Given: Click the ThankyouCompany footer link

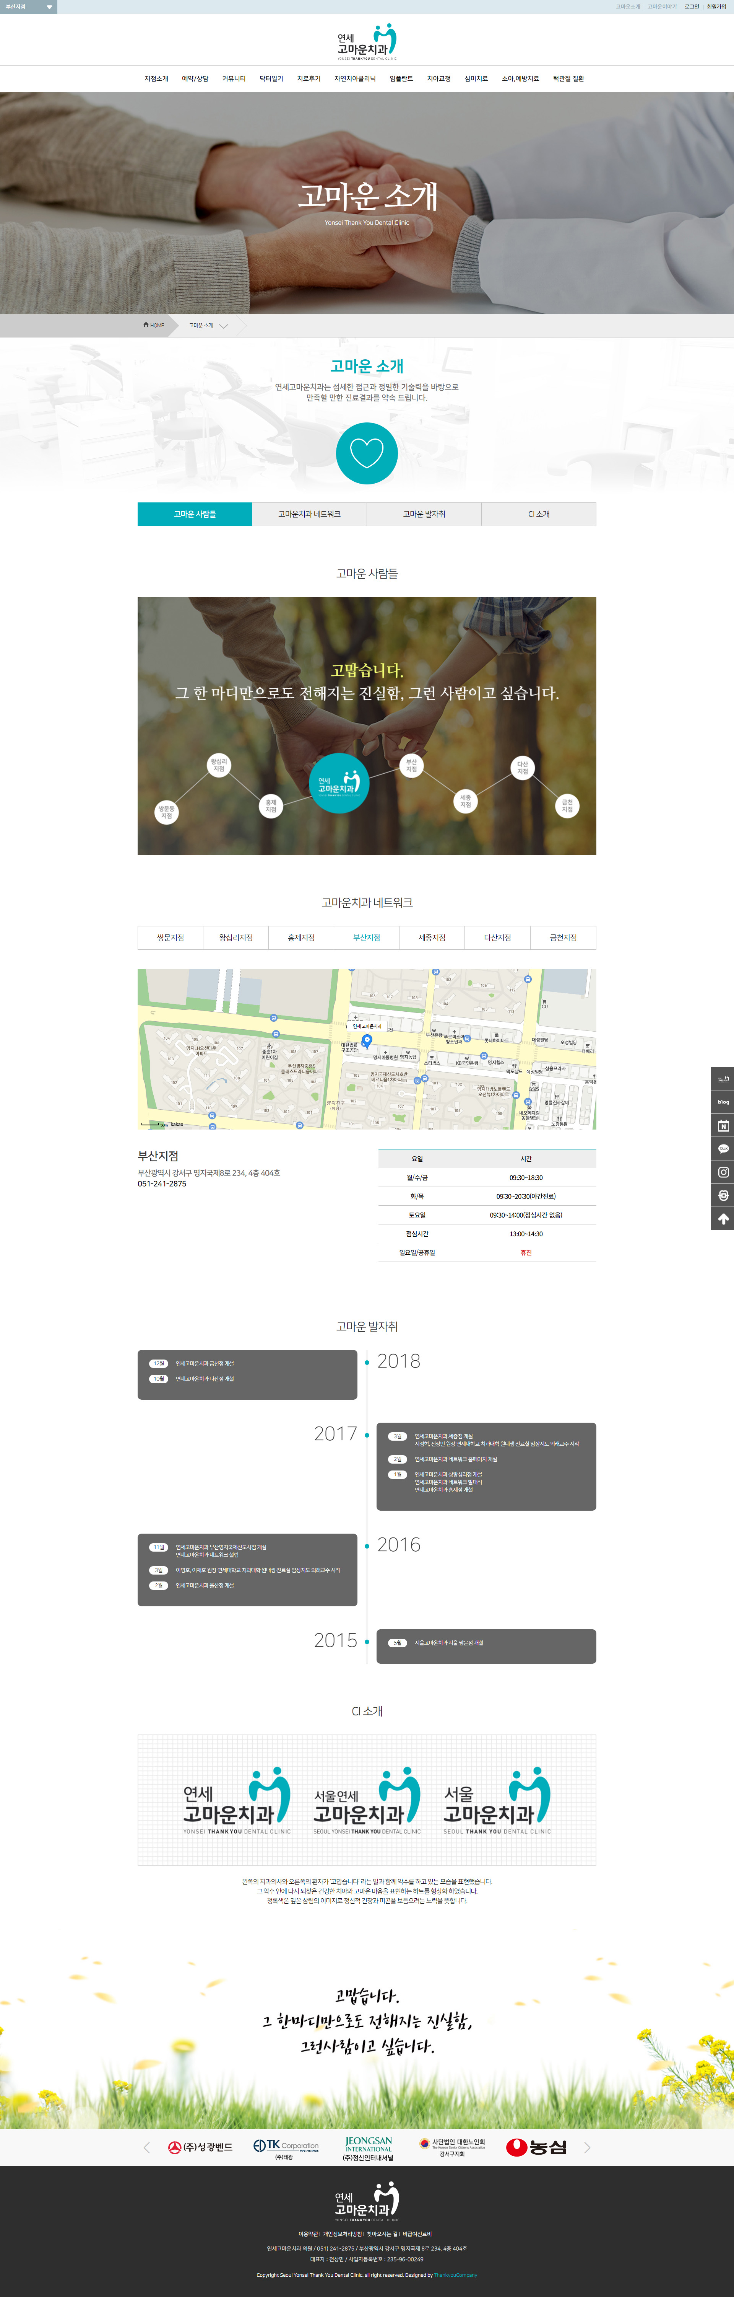Looking at the screenshot, I should 455,2275.
